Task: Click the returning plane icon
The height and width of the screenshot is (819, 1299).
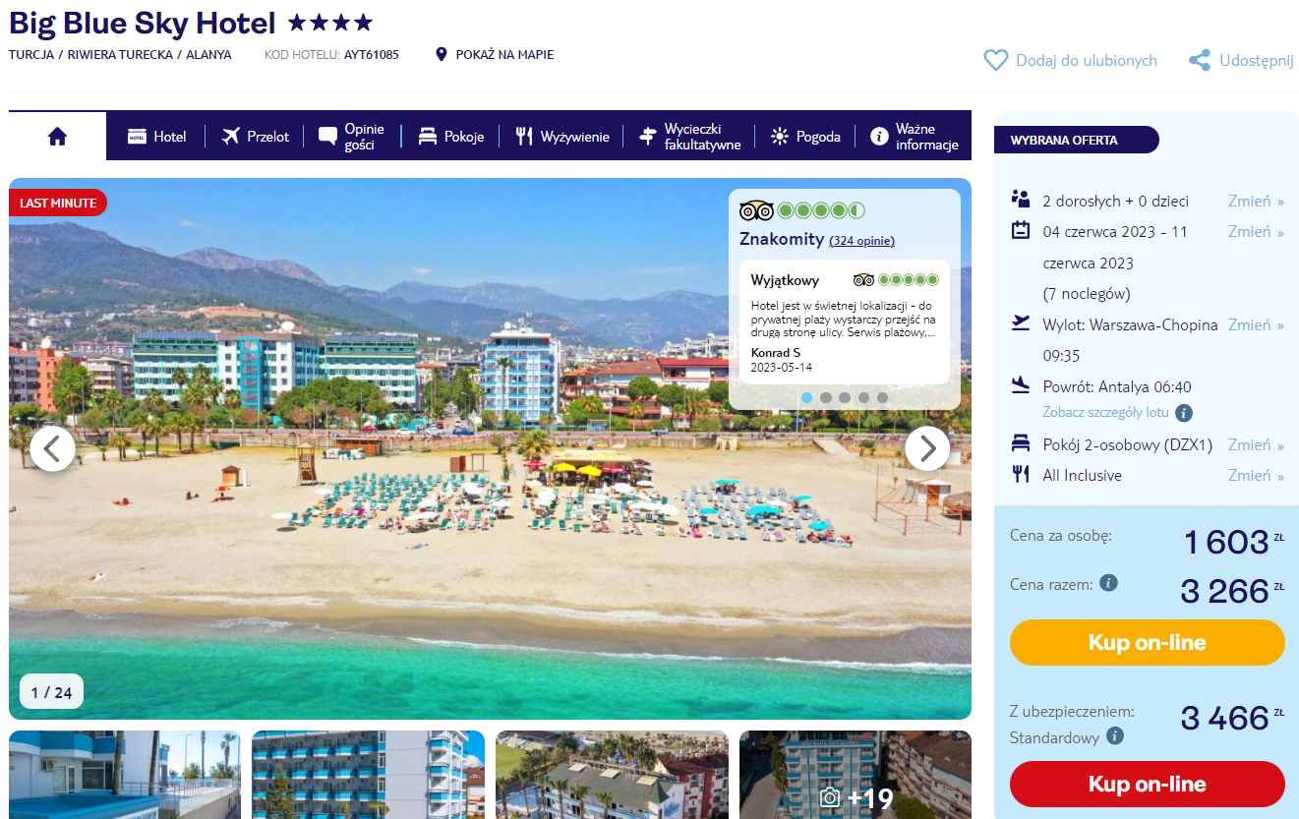Action: (1021, 385)
